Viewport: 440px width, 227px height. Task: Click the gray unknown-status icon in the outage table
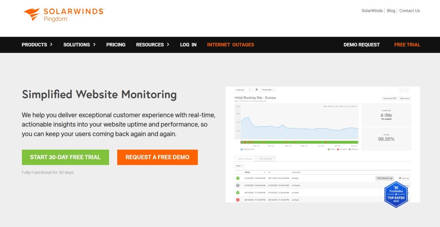click(238, 185)
